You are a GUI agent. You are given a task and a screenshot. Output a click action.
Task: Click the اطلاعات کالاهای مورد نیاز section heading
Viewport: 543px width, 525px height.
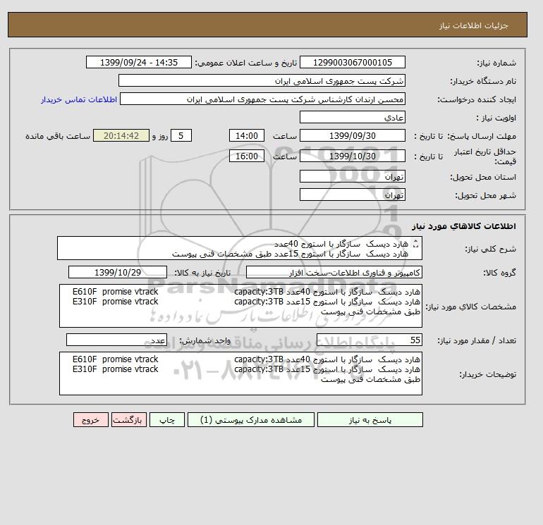(x=464, y=226)
